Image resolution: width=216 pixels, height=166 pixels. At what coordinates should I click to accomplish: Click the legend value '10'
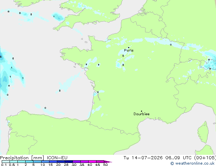pos(43,165)
